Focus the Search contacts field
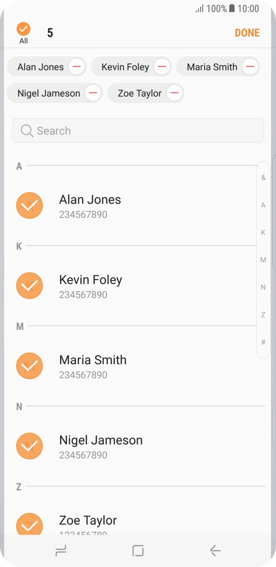This screenshot has width=276, height=567. pos(138,131)
